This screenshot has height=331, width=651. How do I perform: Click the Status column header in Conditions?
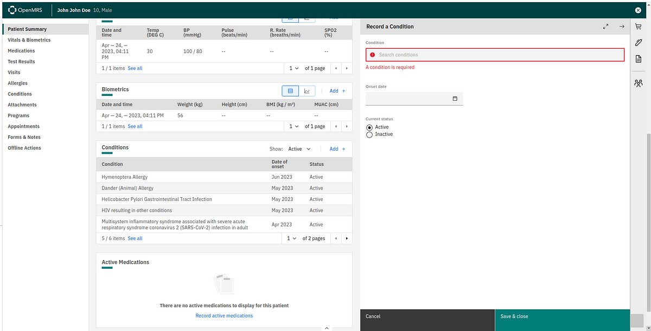pyautogui.click(x=317, y=164)
